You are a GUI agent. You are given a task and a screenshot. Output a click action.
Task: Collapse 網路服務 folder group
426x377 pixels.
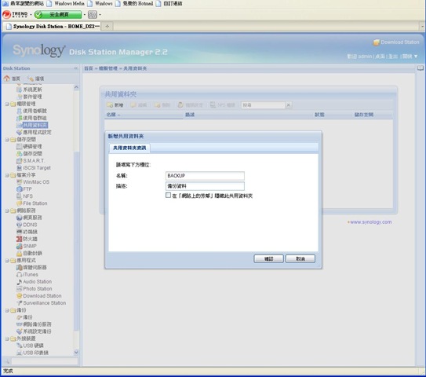pos(7,210)
